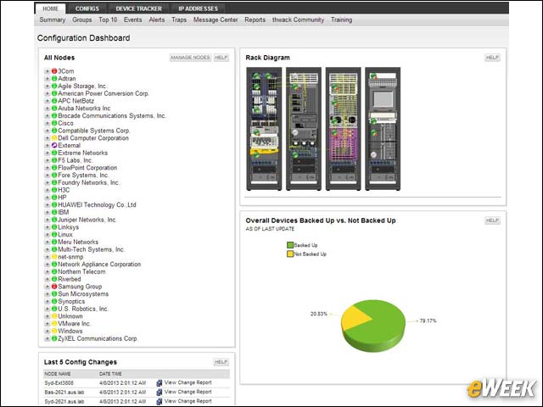The height and width of the screenshot is (407, 543).
Task: View Change Report for Syd-Ext3808
Action: tap(188, 382)
